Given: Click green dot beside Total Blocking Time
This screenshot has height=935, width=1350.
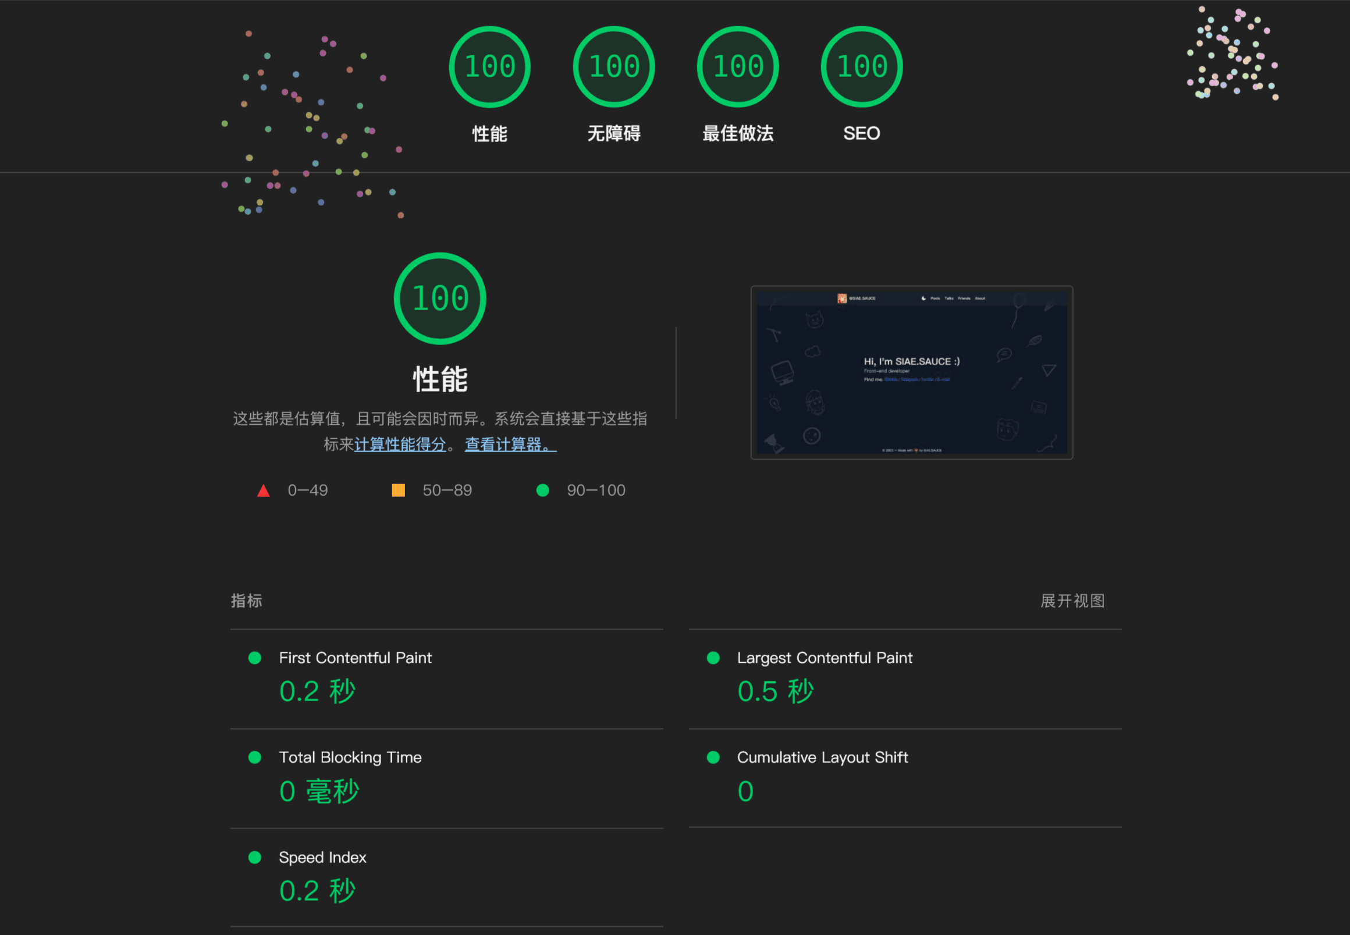Looking at the screenshot, I should pos(255,758).
